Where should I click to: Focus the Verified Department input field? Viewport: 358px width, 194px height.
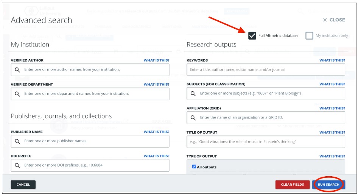tap(90, 94)
